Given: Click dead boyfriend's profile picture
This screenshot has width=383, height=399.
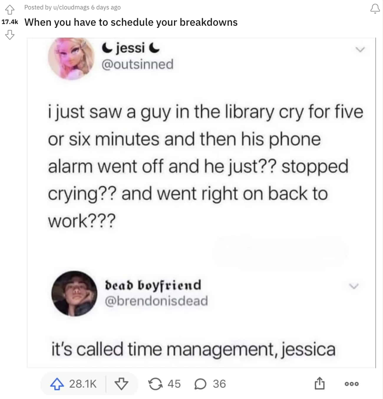Looking at the screenshot, I should [74, 294].
